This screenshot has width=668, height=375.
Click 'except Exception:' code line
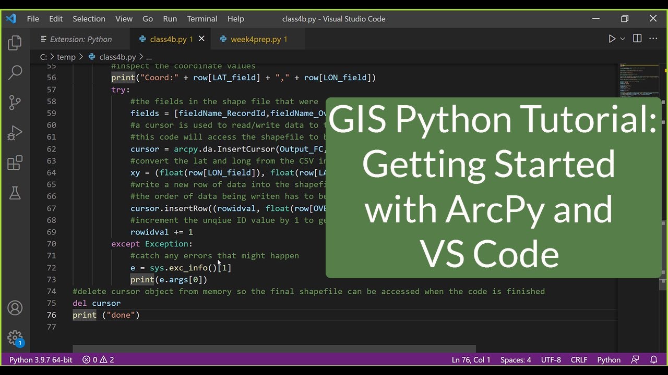[x=152, y=244]
